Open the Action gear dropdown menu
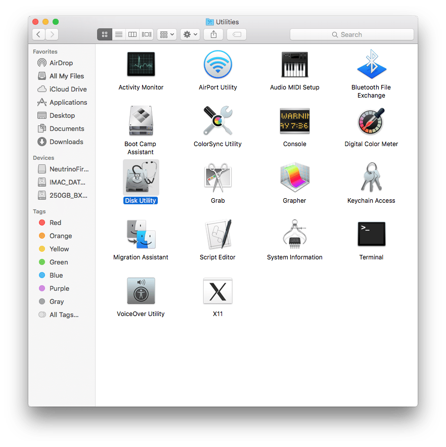 pos(191,34)
